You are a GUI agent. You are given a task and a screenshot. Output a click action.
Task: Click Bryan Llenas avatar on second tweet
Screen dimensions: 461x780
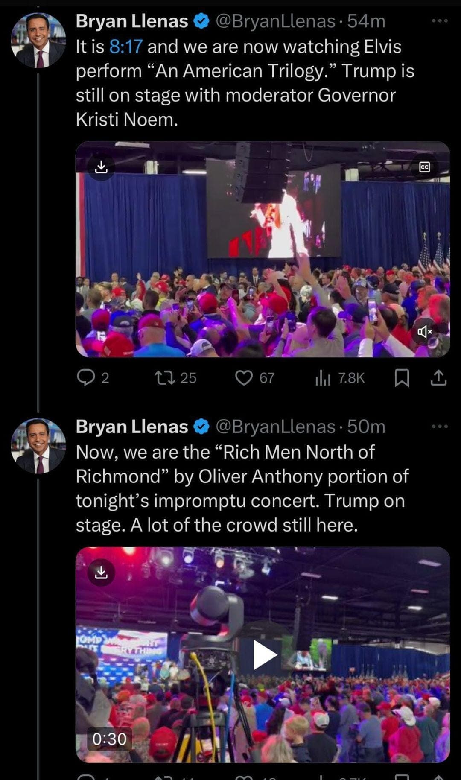(x=38, y=446)
